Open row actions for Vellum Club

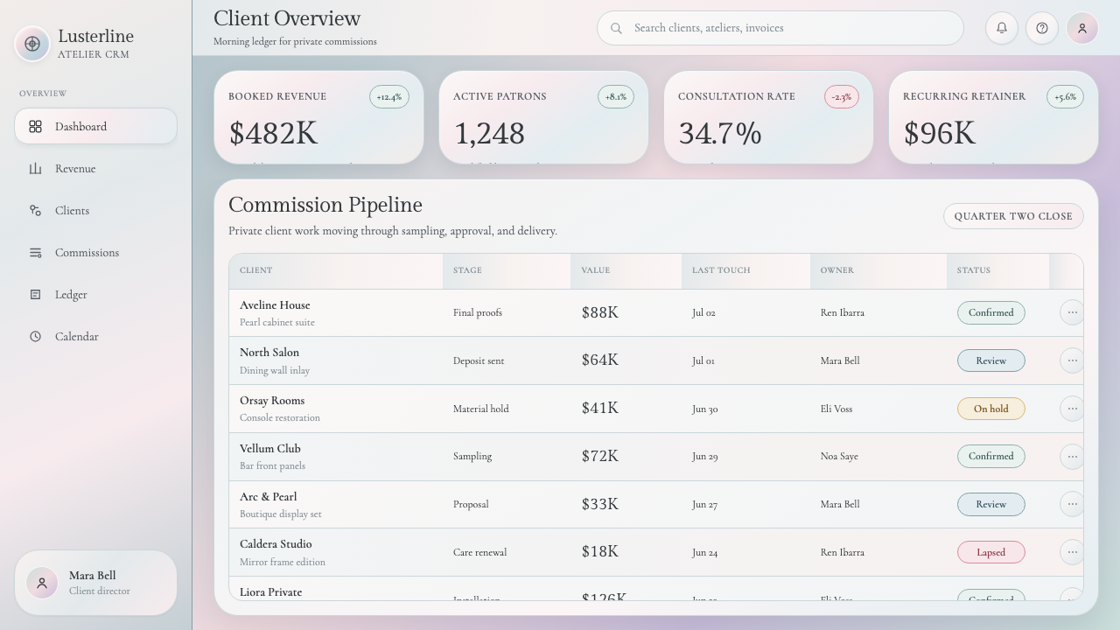(1072, 456)
